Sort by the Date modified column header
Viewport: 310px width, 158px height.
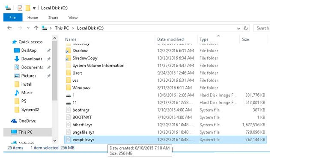click(x=170, y=39)
